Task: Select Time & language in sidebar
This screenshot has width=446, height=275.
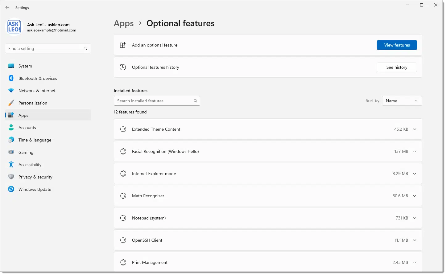Action: point(48,140)
